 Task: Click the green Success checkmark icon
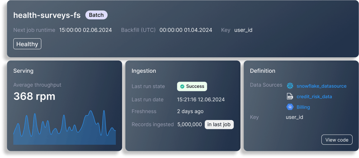click(x=182, y=86)
